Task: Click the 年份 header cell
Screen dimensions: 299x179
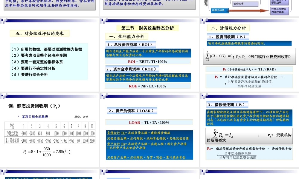Action: tap(12, 126)
